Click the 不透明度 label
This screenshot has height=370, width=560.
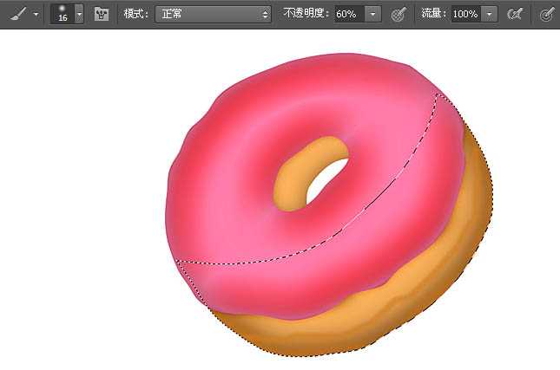pos(306,14)
